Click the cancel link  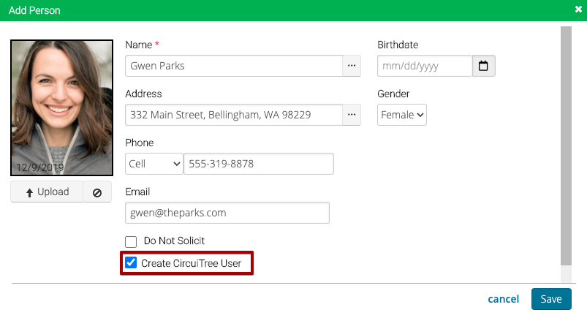click(x=503, y=299)
